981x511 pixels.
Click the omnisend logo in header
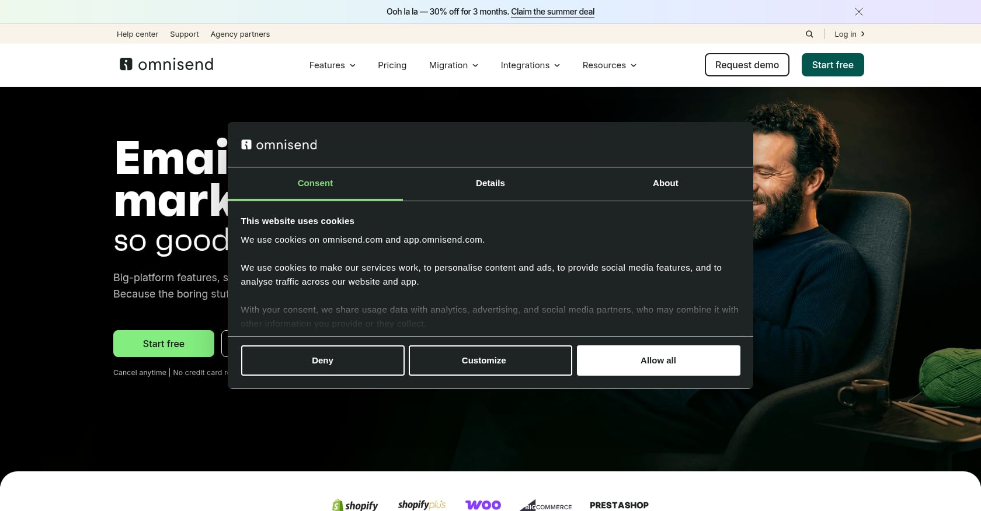(166, 64)
